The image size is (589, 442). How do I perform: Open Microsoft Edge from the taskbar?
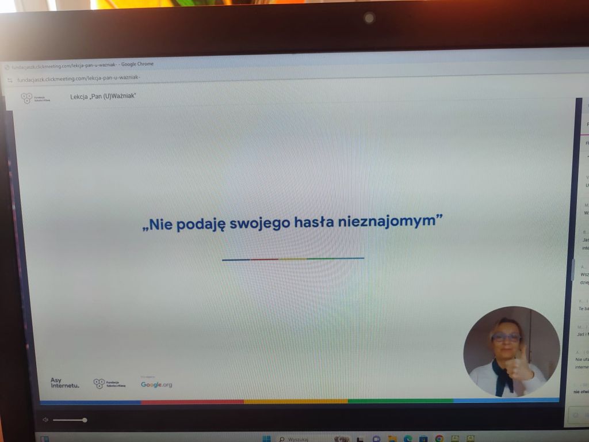[x=408, y=439]
